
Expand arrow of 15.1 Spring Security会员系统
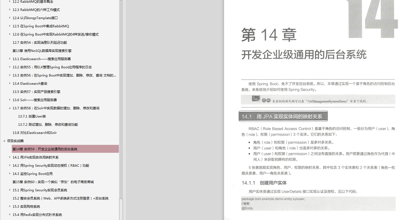click(x=10, y=190)
